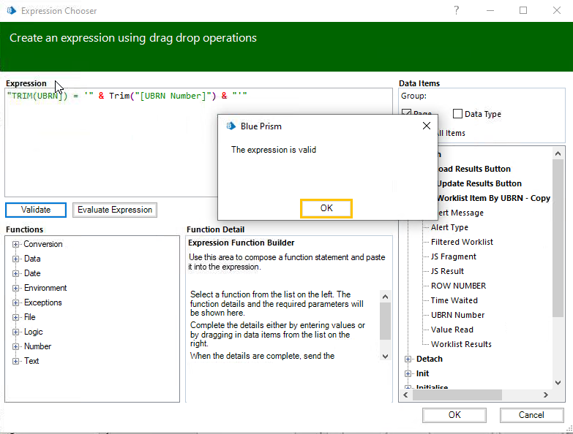Toggle the Data Type checkbox
The image size is (573, 434).
click(458, 114)
